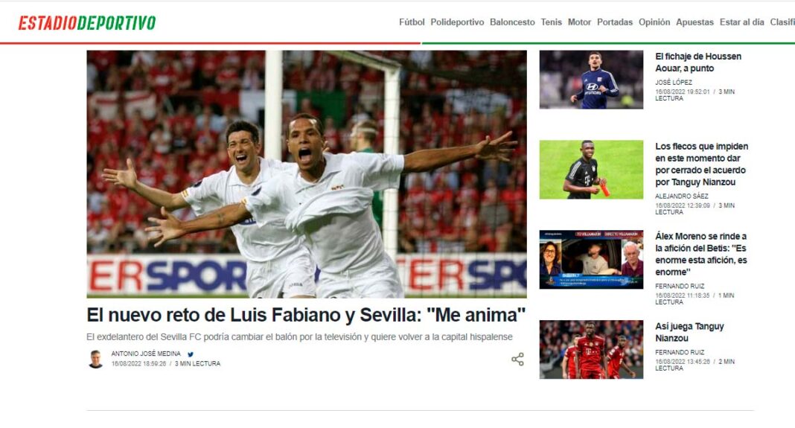The width and height of the screenshot is (795, 428).
Task: Go to Apuestas in the menu
Action: click(695, 22)
